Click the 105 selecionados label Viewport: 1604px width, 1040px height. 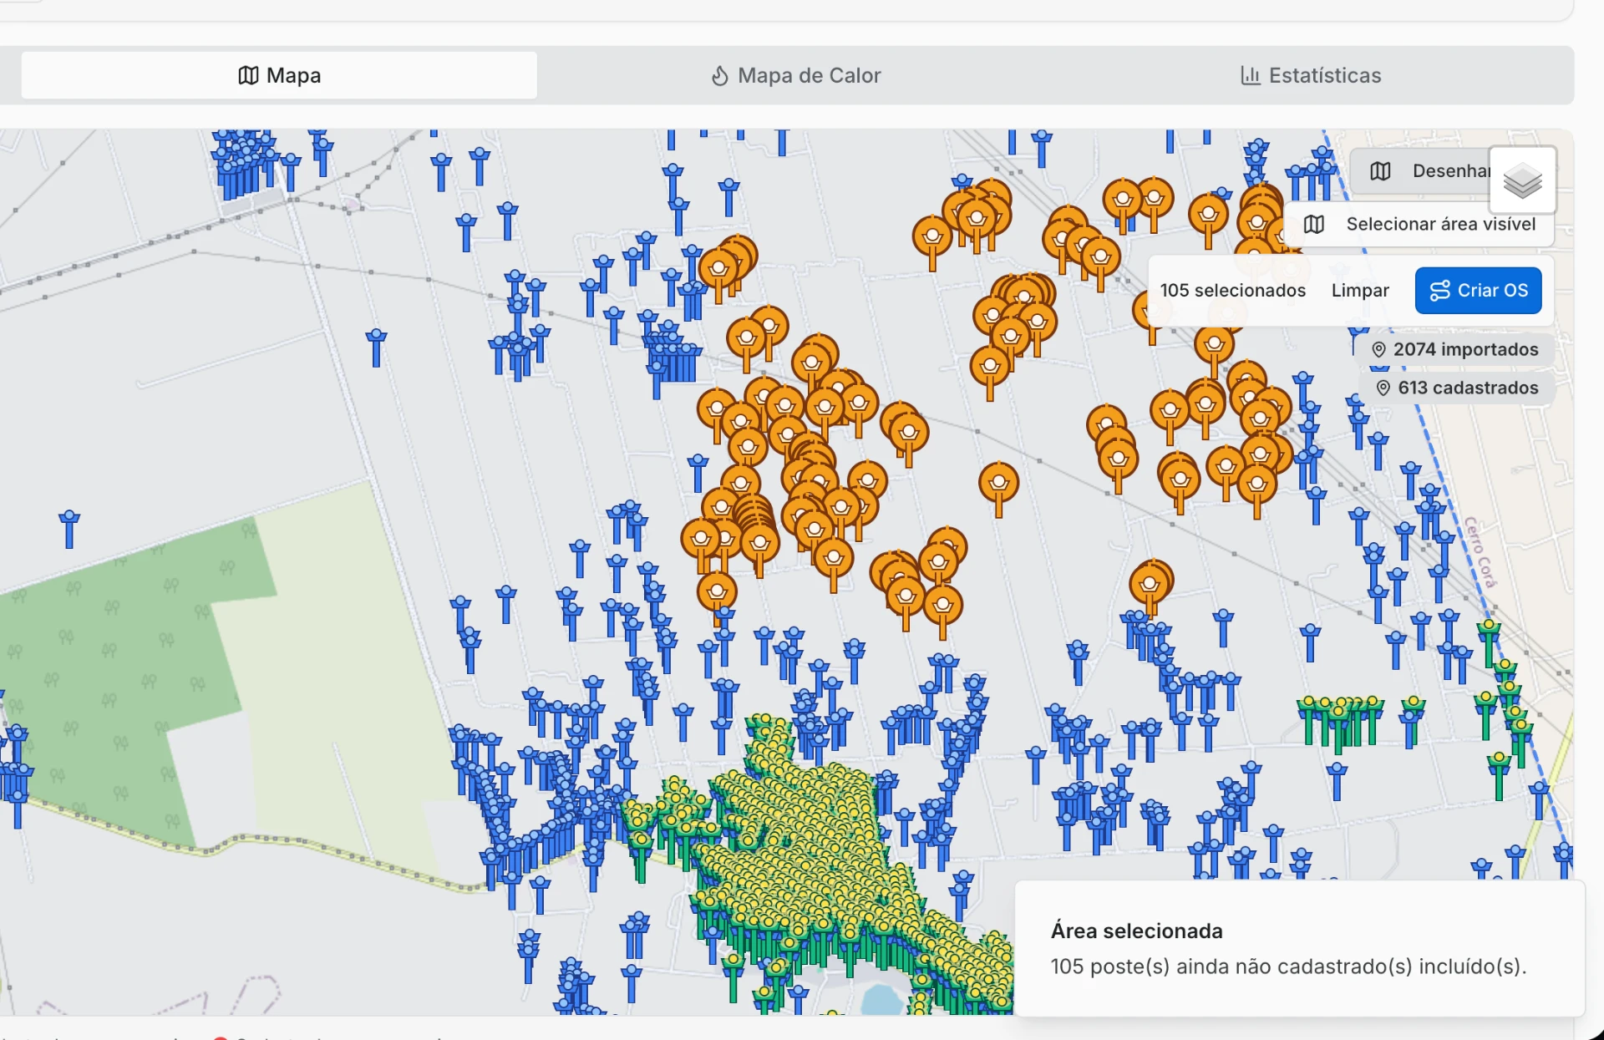[x=1232, y=291]
